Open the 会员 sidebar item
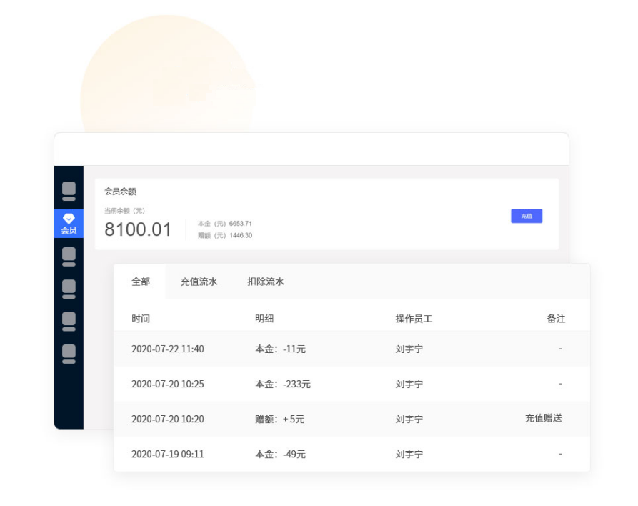The width and height of the screenshot is (638, 506). (69, 223)
